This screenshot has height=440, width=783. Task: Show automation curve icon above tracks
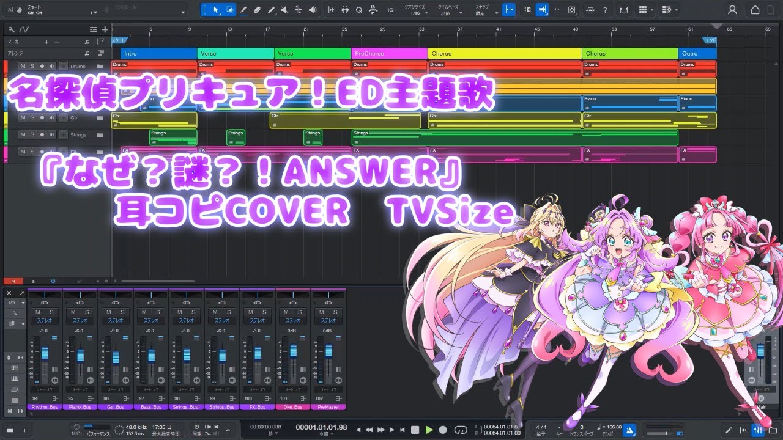click(x=24, y=29)
